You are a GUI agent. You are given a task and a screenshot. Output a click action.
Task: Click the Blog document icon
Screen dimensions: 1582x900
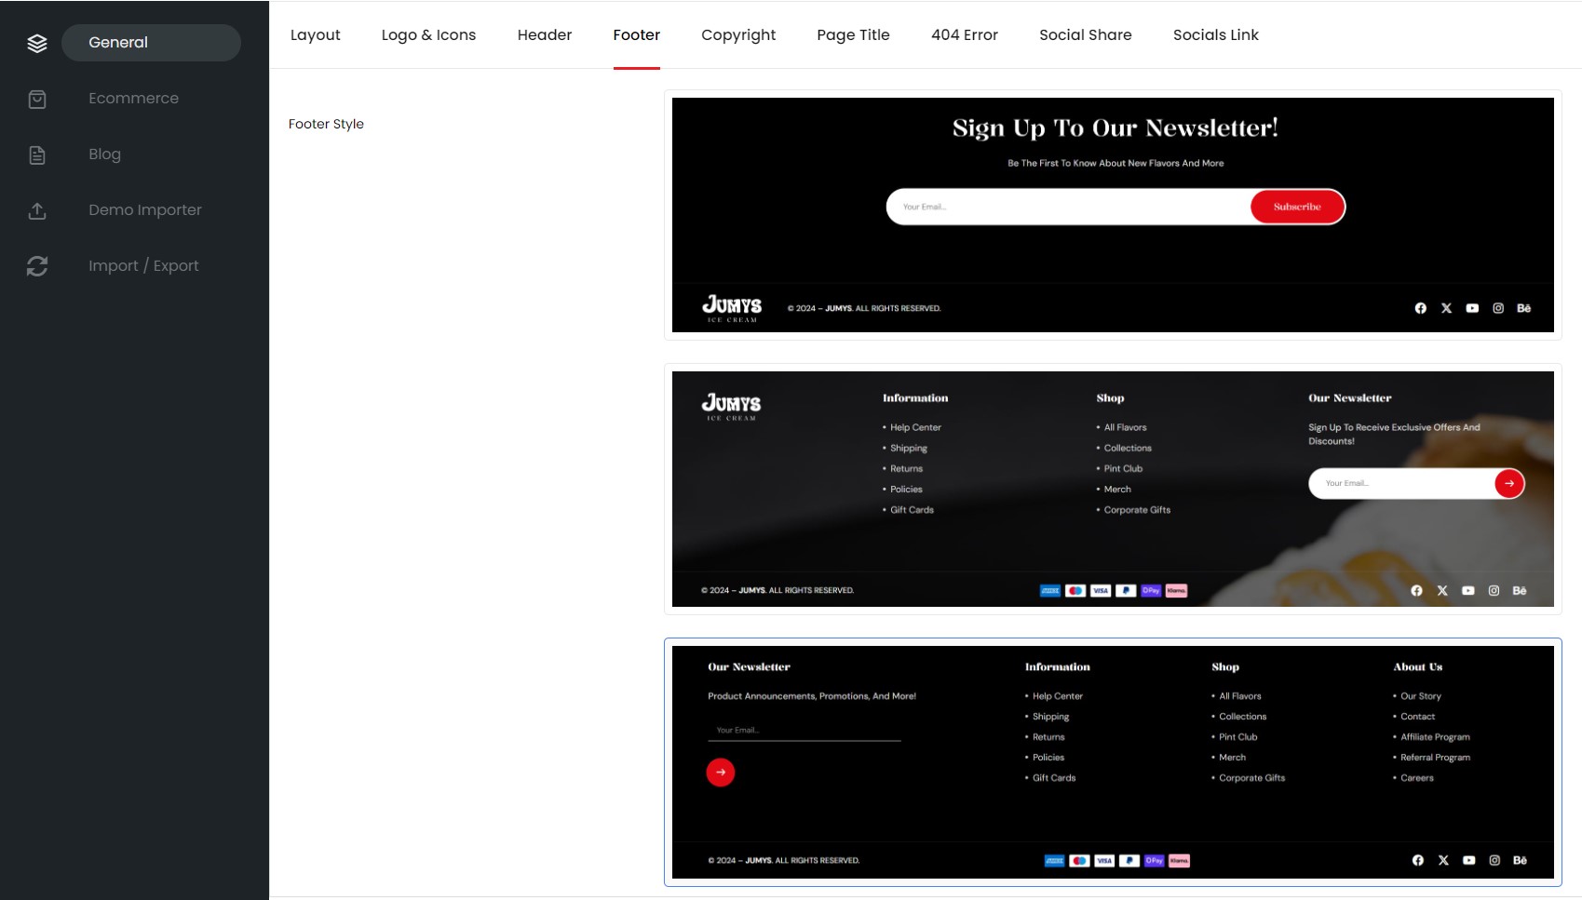tap(37, 154)
